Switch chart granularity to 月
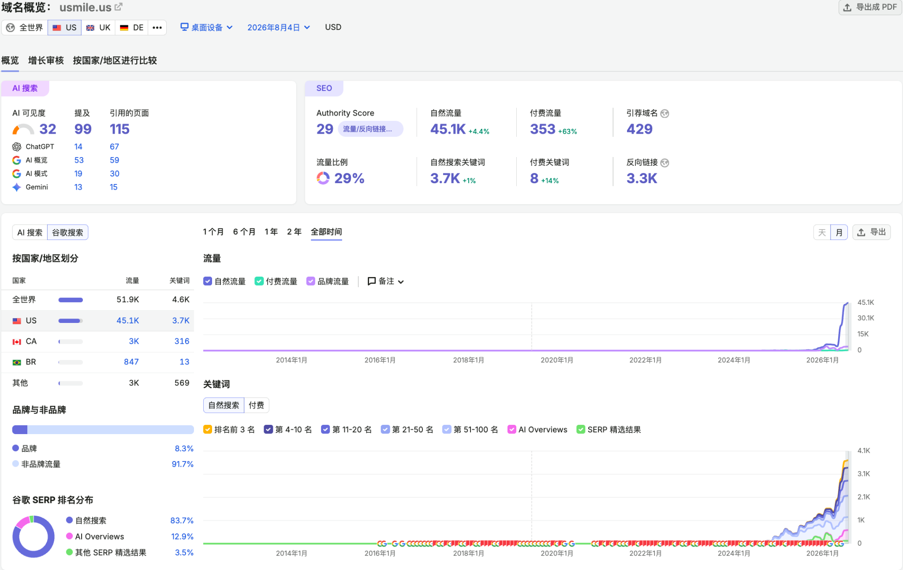This screenshot has width=903, height=570. [x=839, y=232]
